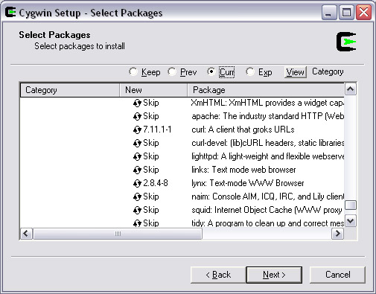This screenshot has width=376, height=294.
Task: Click the View button to change view
Action: coord(296,72)
